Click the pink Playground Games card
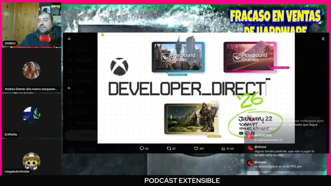The width and height of the screenshot is (331, 186). click(x=250, y=57)
